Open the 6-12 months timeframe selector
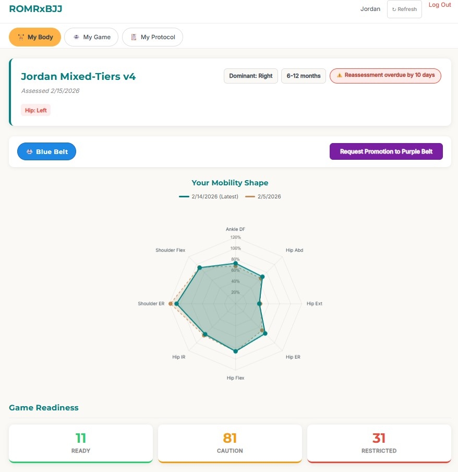The width and height of the screenshot is (458, 472). point(303,76)
